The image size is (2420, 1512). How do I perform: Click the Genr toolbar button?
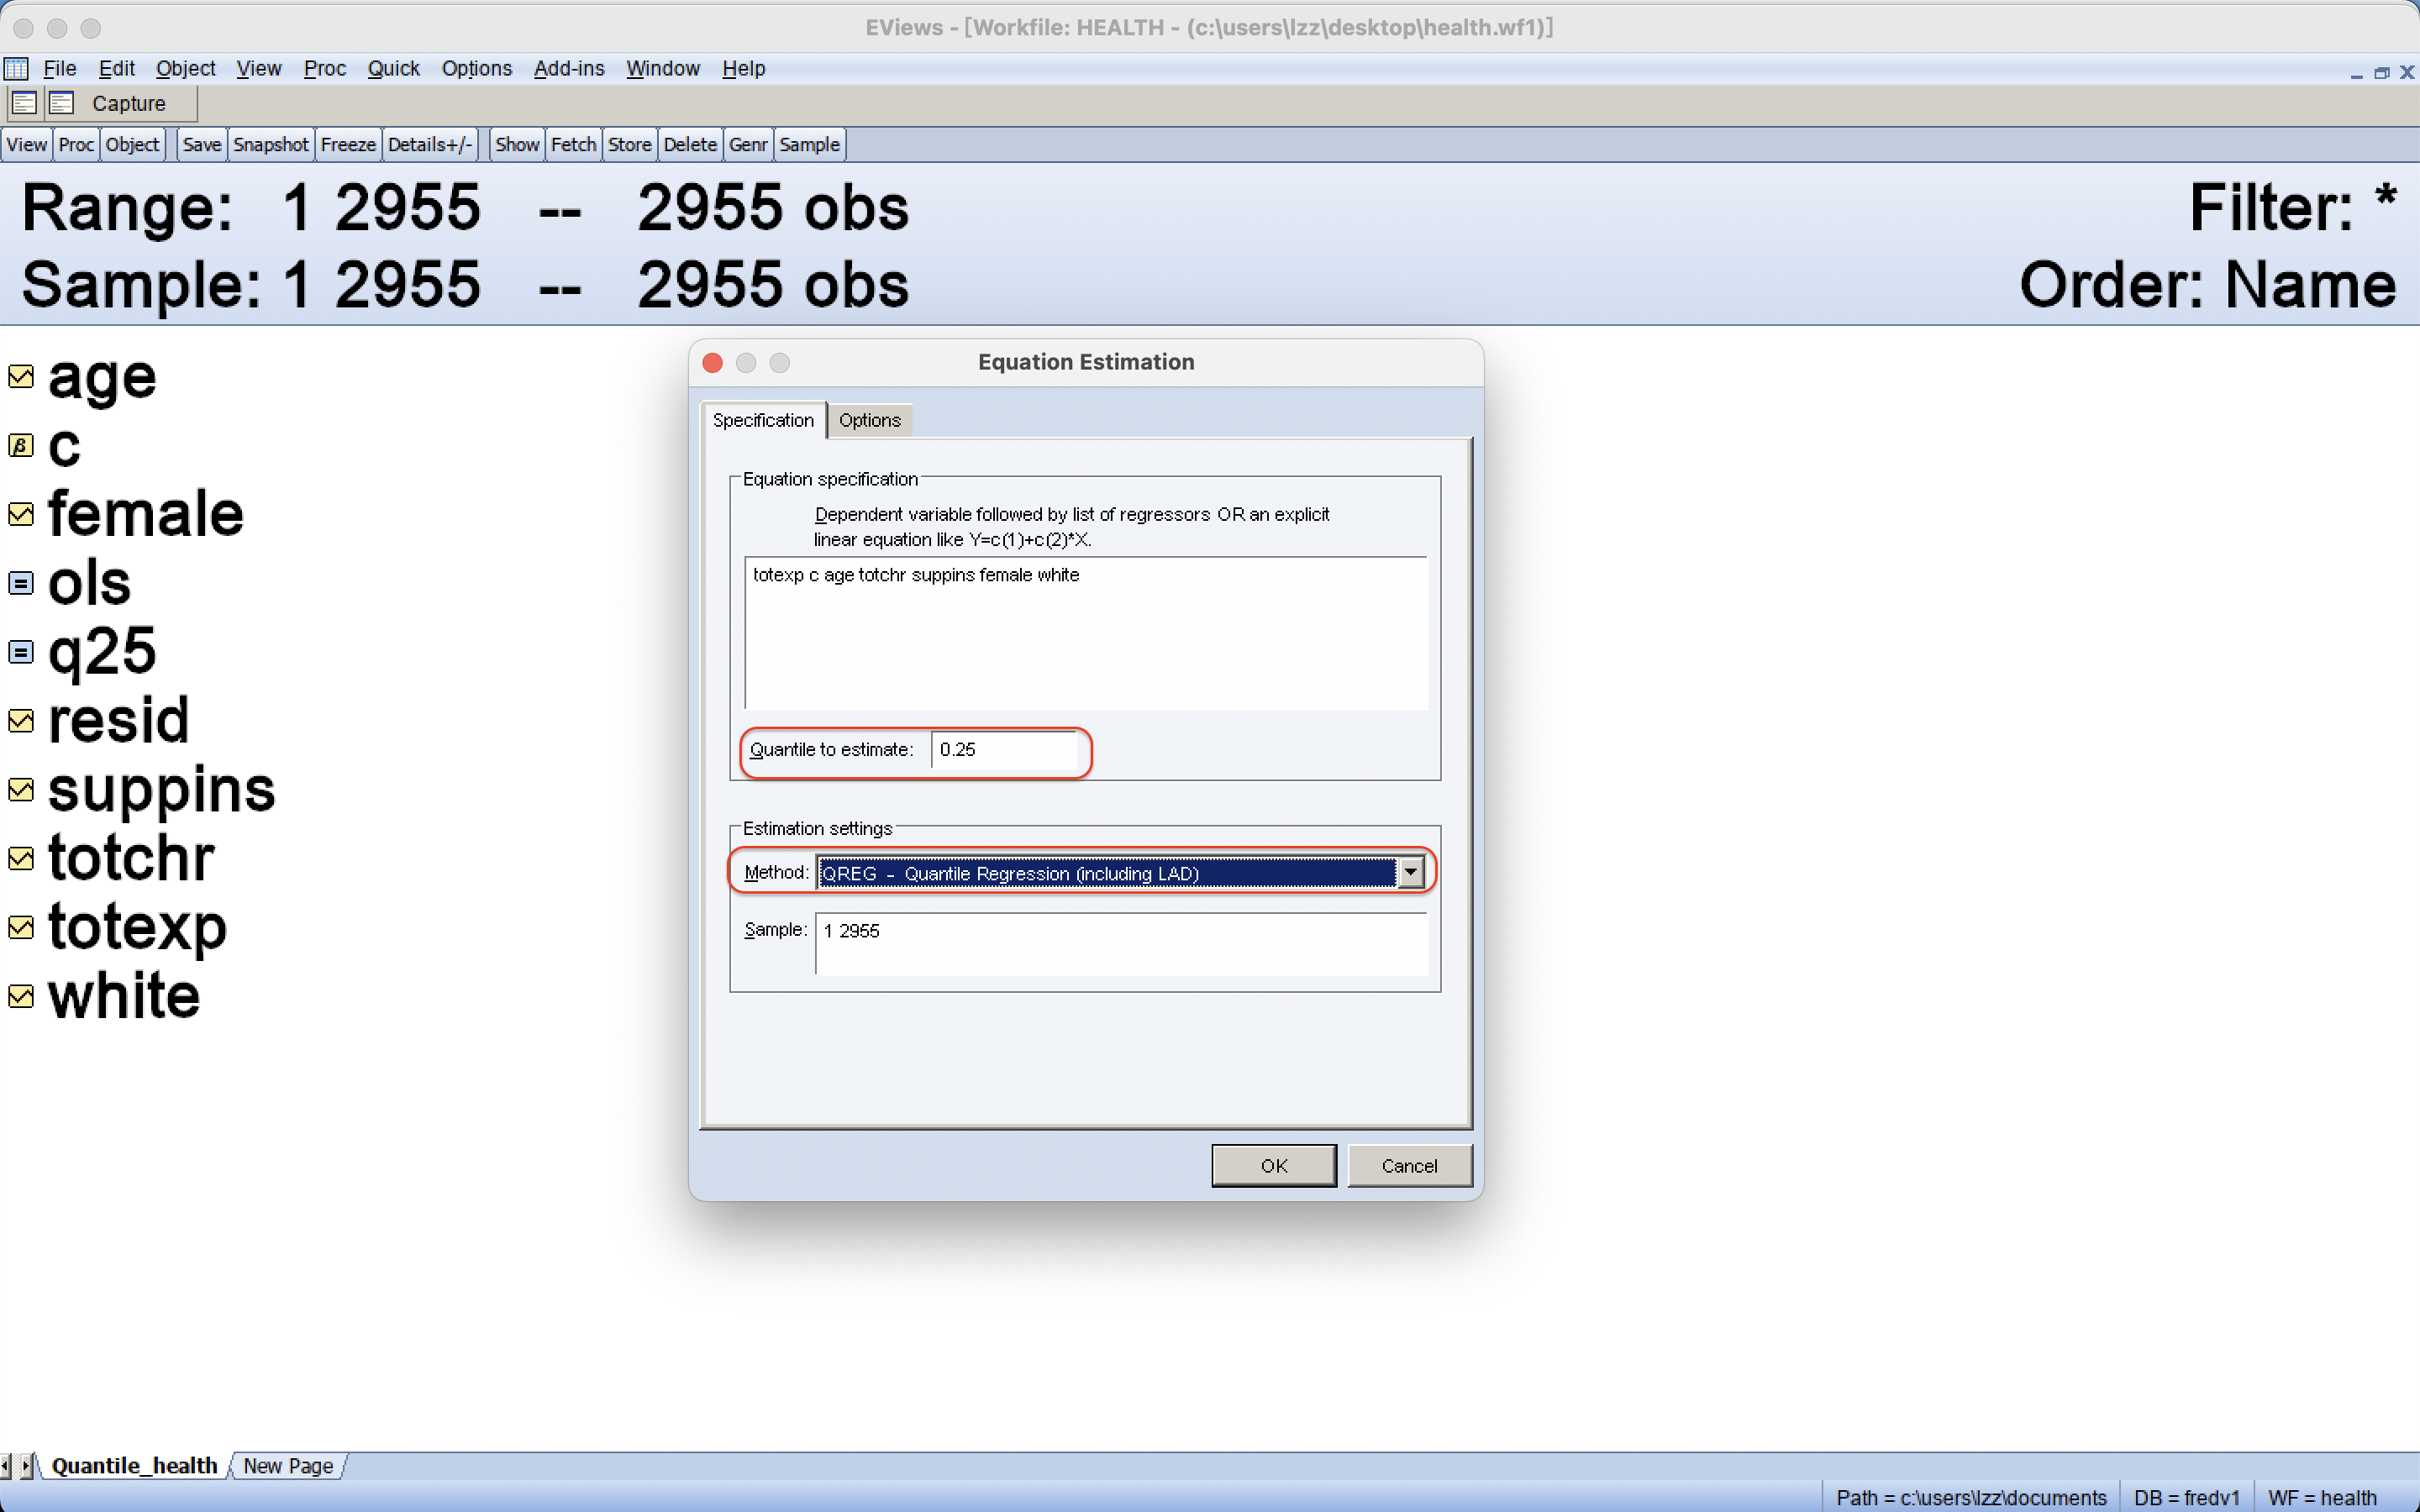pos(747,145)
